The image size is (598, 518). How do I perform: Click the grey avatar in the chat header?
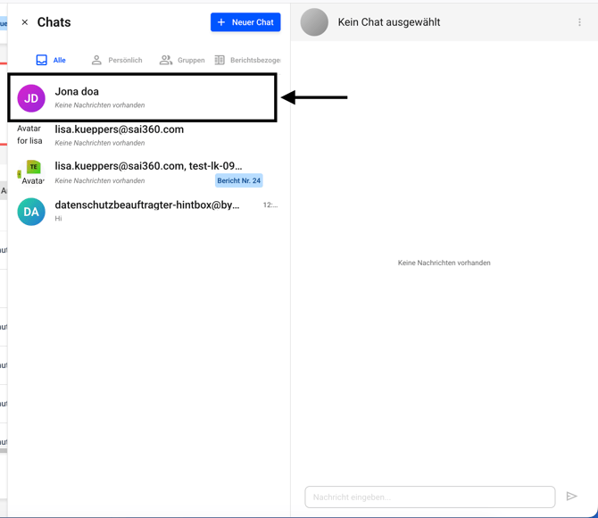(x=314, y=22)
